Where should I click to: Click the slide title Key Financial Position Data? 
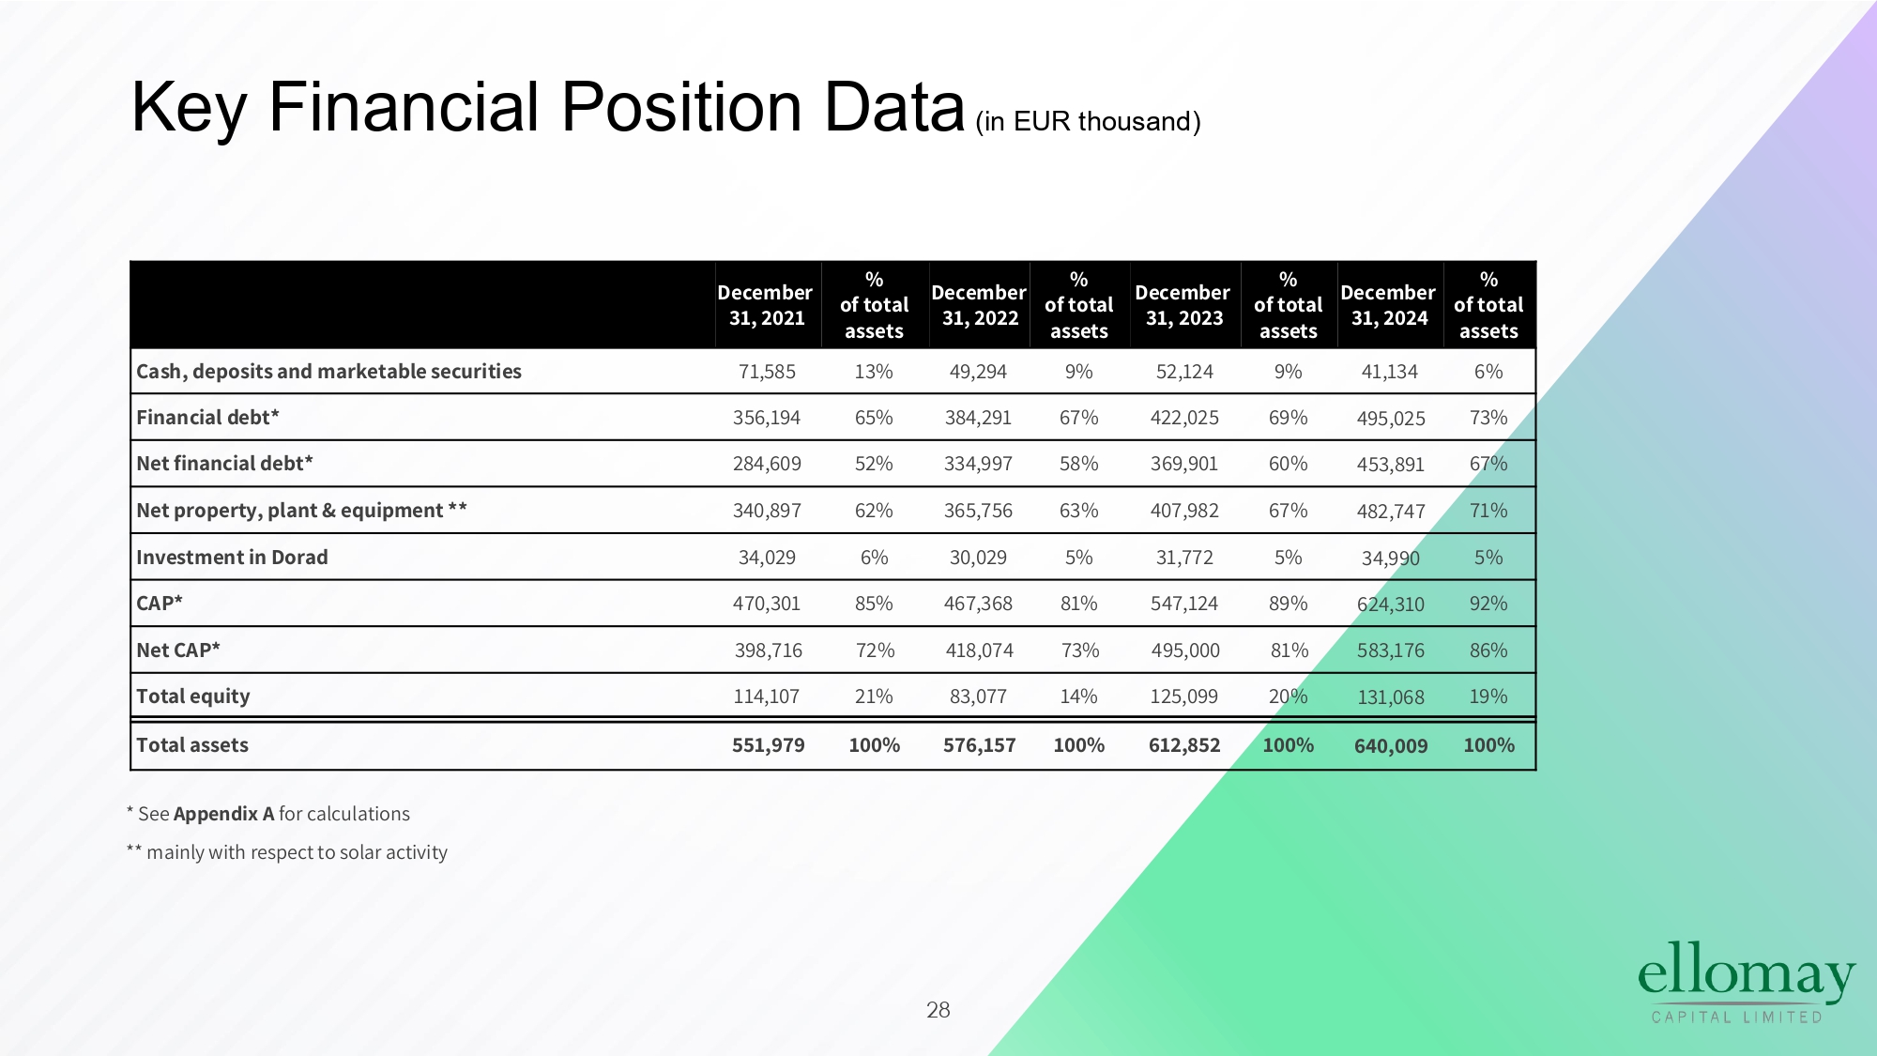pyautogui.click(x=548, y=107)
